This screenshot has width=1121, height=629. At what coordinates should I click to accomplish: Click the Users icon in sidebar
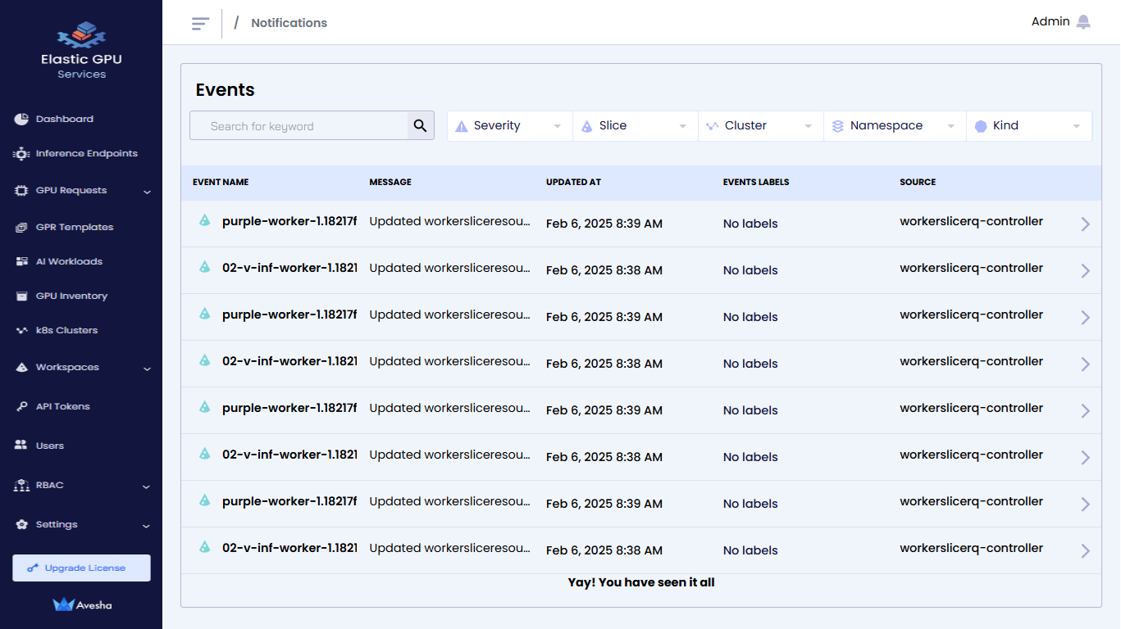click(21, 446)
